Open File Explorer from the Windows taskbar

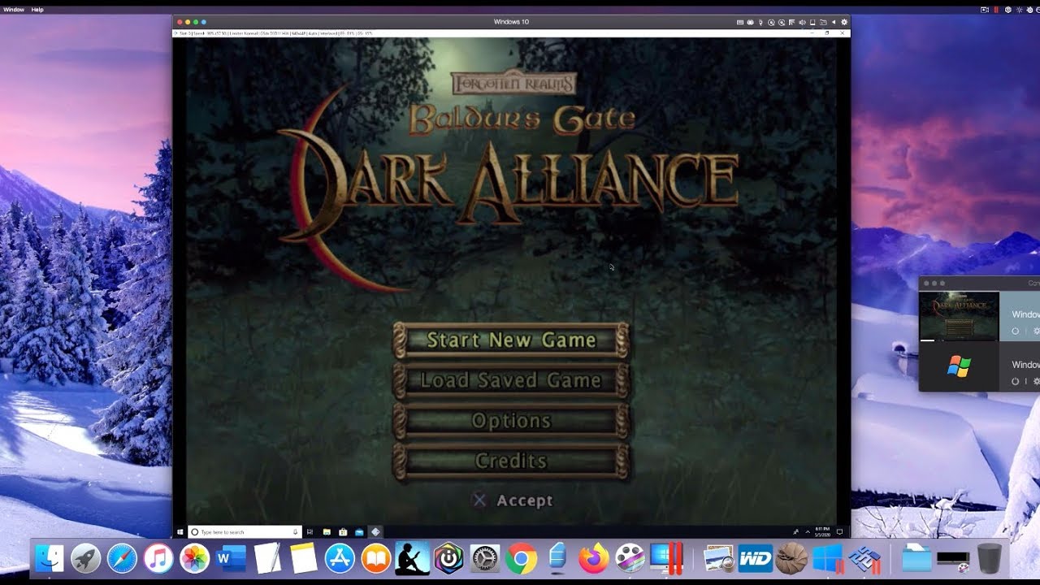[x=327, y=532]
